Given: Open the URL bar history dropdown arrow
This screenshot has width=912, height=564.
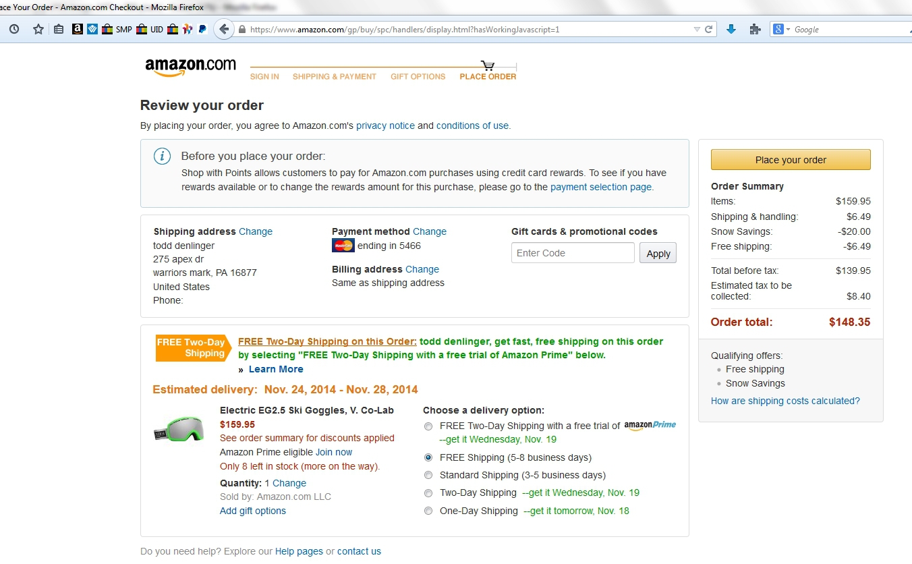Looking at the screenshot, I should pos(697,29).
